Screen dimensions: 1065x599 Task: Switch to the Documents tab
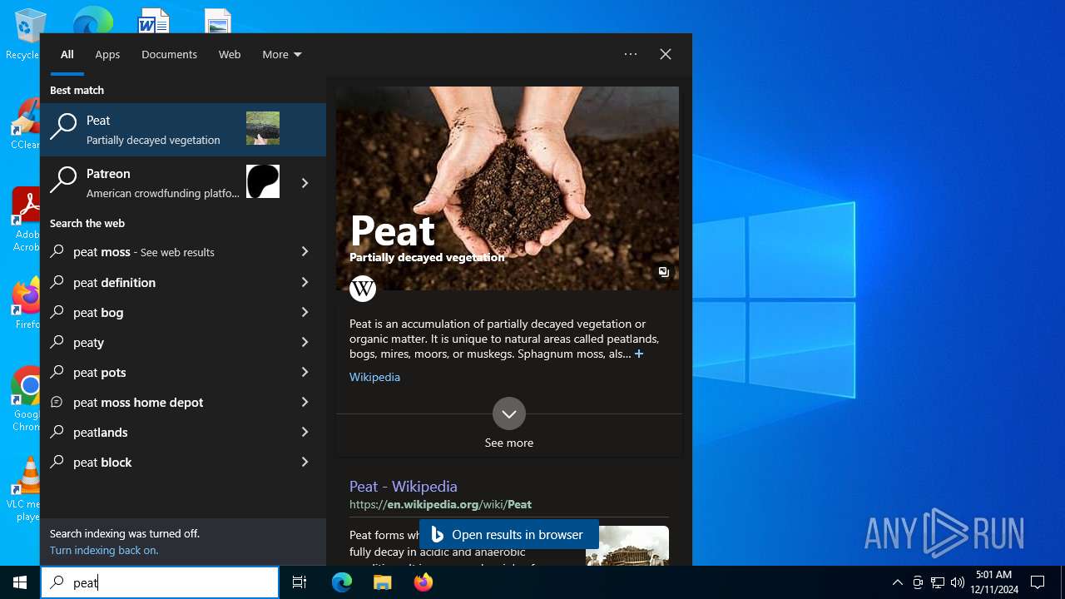169,54
